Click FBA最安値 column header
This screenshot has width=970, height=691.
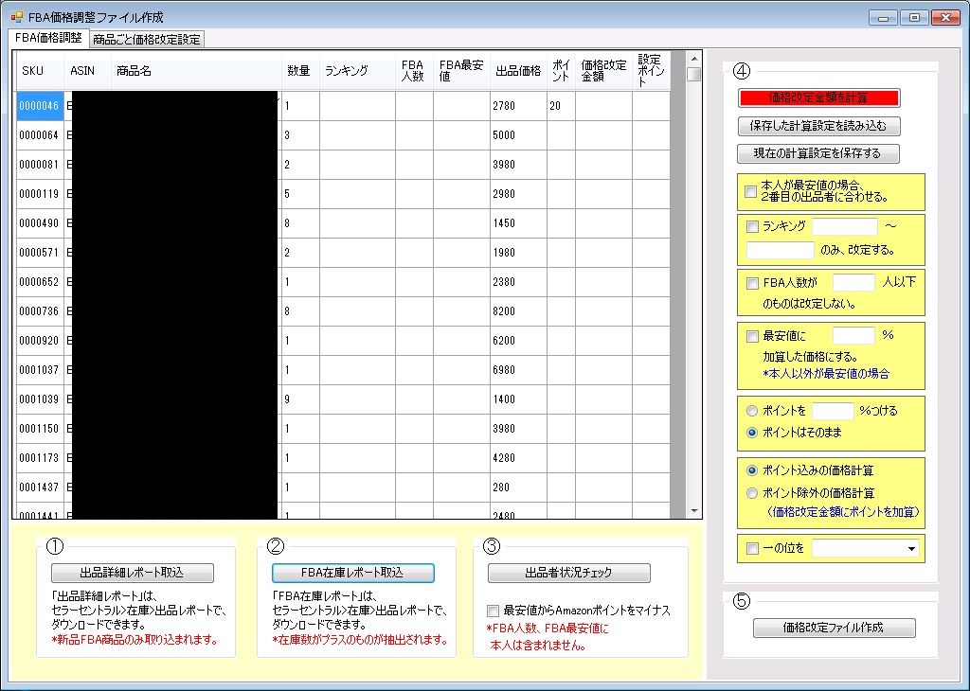tap(461, 71)
